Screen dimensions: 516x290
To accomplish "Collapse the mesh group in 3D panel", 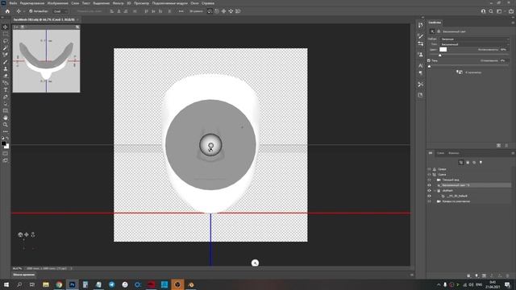I will pos(435,191).
